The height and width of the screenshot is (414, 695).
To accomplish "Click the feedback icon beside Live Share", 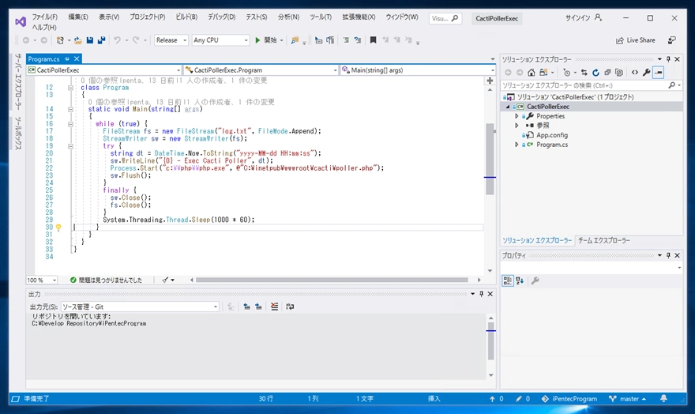I will pyautogui.click(x=672, y=40).
